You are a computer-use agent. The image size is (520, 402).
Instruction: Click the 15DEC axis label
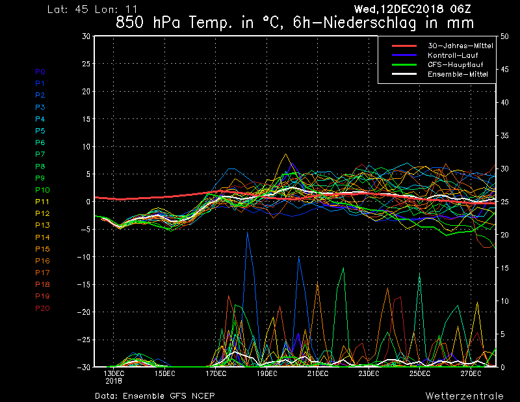click(165, 373)
